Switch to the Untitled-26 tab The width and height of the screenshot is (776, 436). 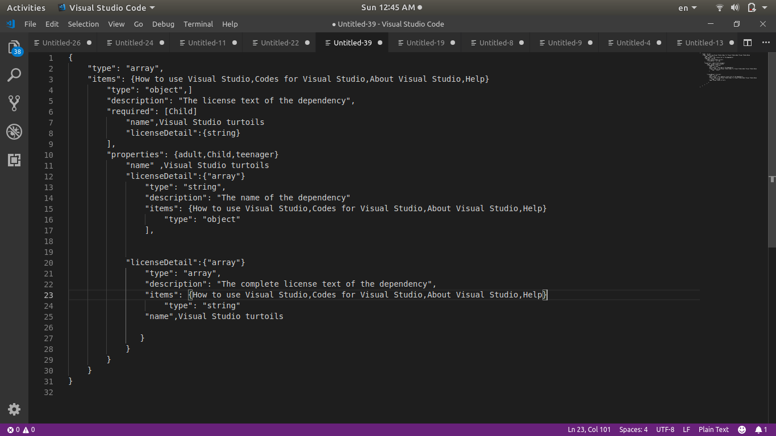(62, 43)
